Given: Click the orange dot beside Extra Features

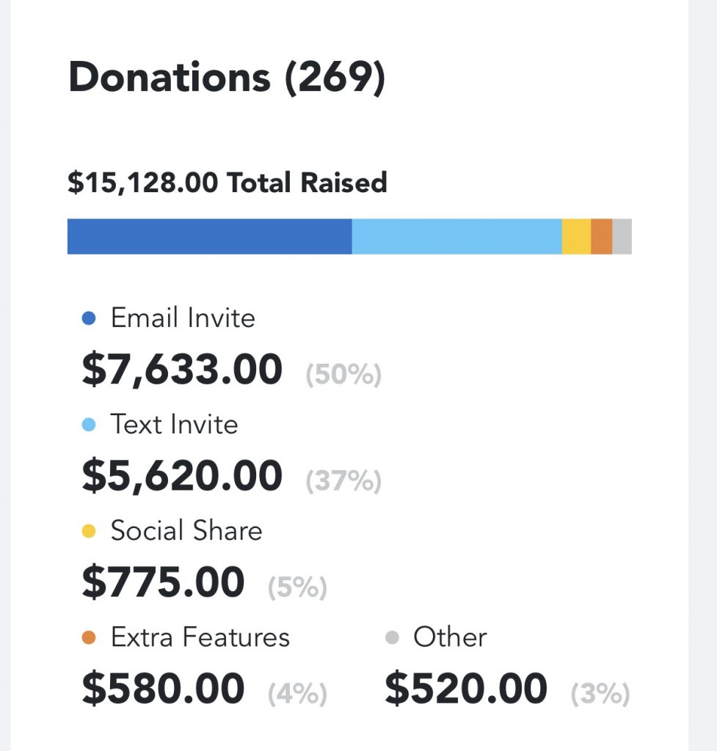Looking at the screenshot, I should click(x=89, y=638).
